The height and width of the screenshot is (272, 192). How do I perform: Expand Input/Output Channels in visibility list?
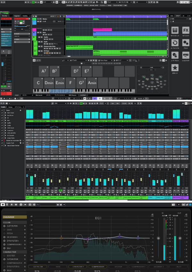(5, 146)
